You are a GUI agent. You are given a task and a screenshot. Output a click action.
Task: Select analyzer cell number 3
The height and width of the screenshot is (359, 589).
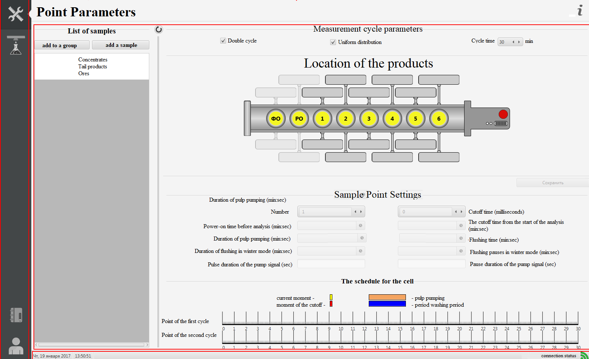(x=369, y=118)
